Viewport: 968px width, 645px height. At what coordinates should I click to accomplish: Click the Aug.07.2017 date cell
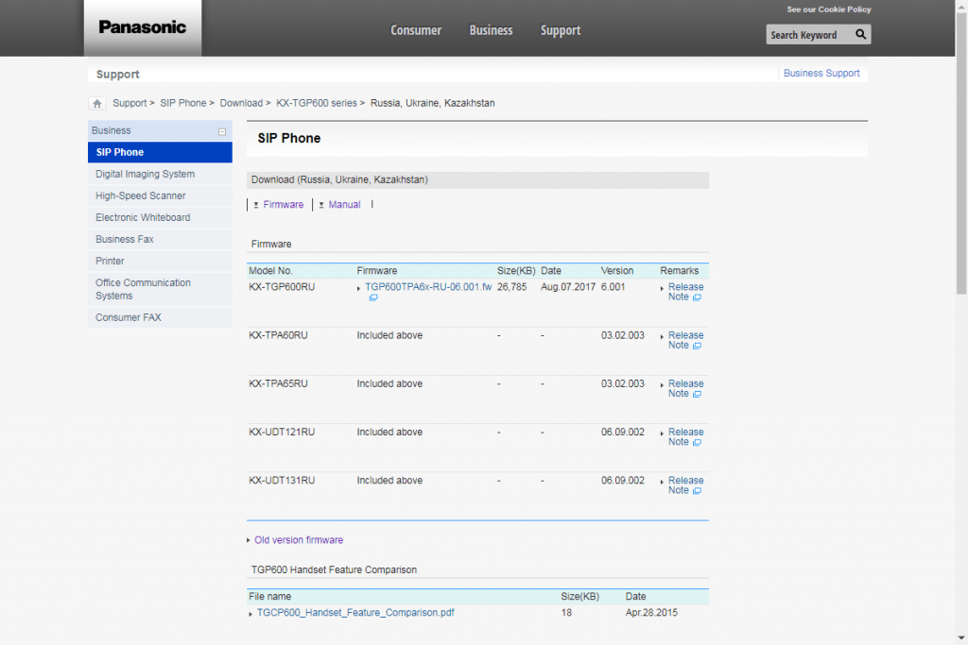tap(568, 287)
